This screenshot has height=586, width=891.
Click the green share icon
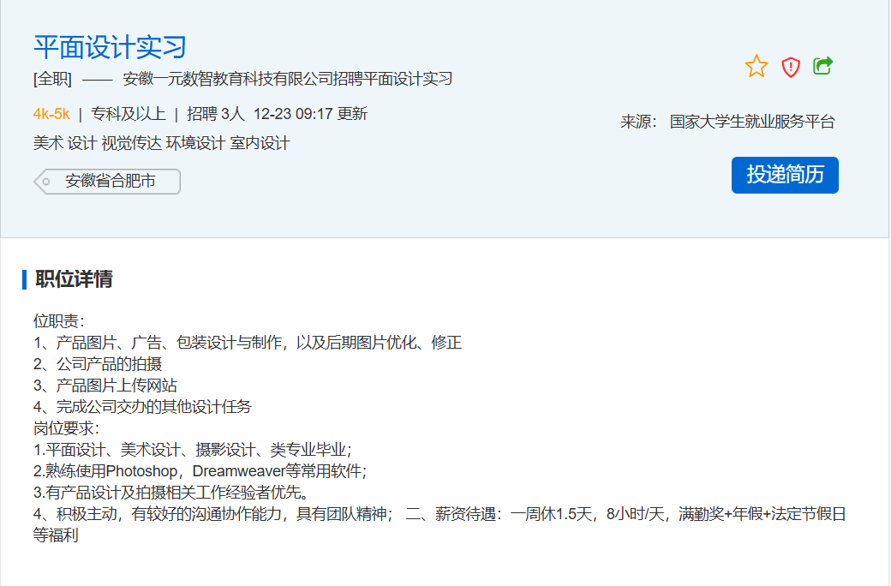tap(823, 66)
